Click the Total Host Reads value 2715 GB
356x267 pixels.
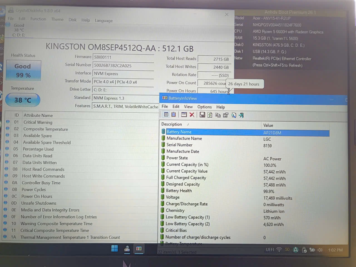tap(214, 59)
